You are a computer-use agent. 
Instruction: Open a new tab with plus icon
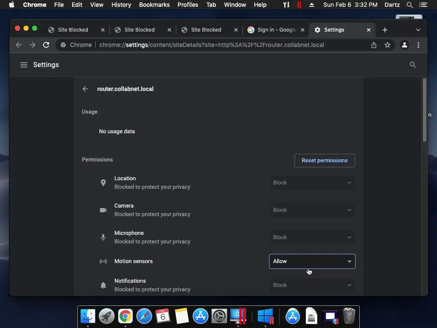[x=385, y=30]
